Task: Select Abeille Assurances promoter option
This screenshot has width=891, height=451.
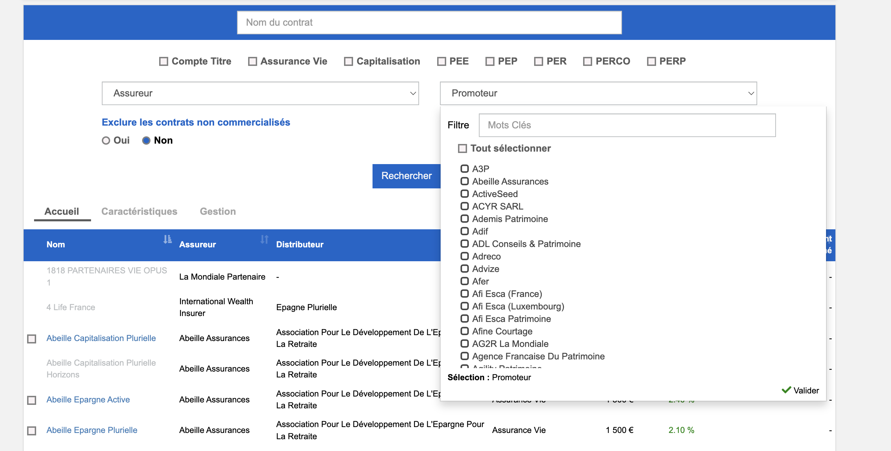Action: click(465, 181)
